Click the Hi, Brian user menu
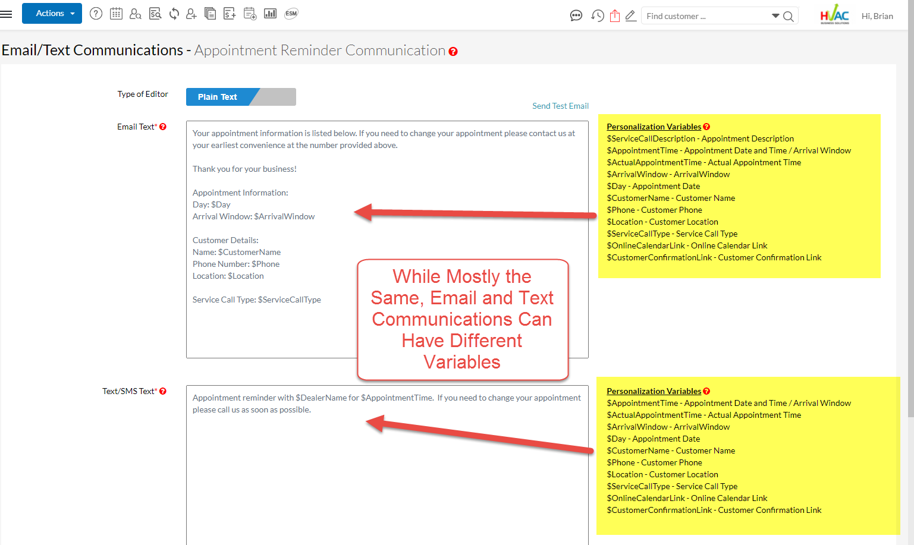The width and height of the screenshot is (914, 545). pyautogui.click(x=877, y=16)
